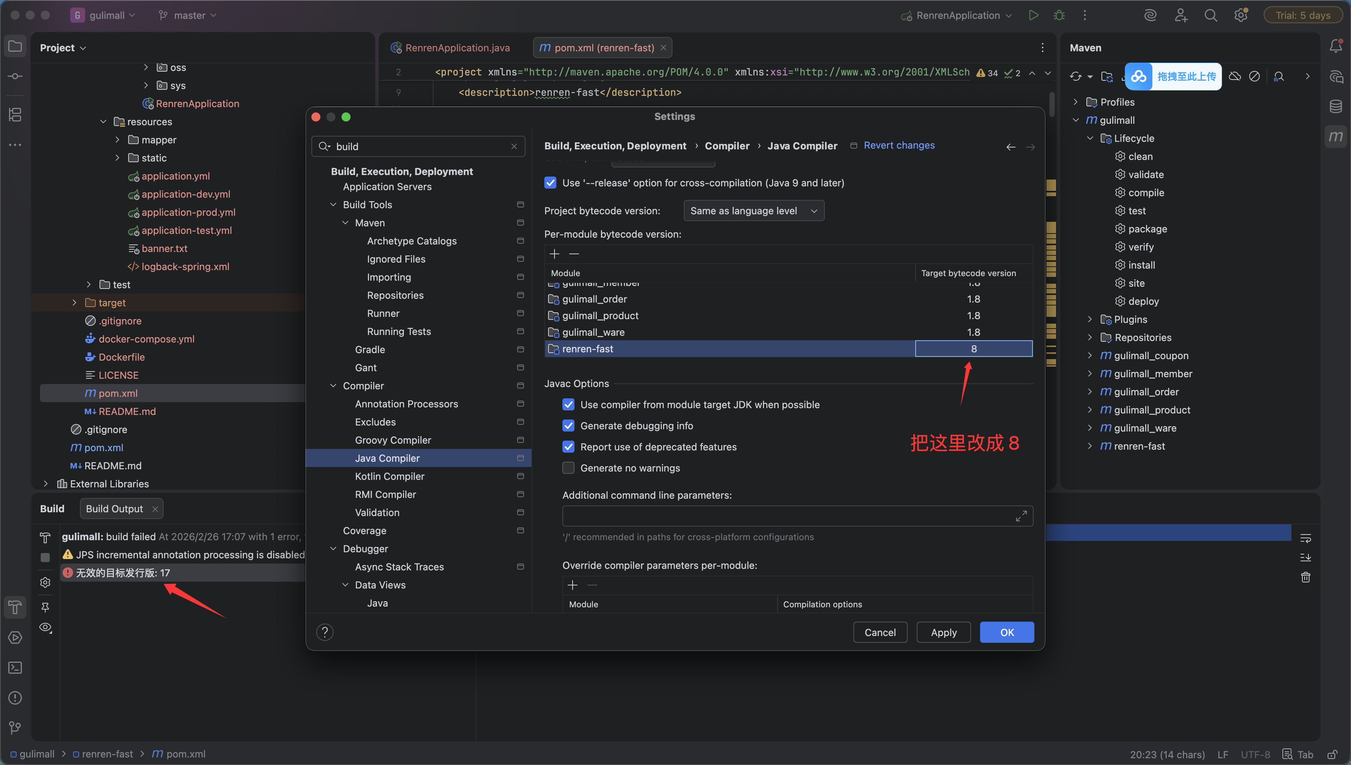Open Kotlin Compiler settings page

coord(389,476)
